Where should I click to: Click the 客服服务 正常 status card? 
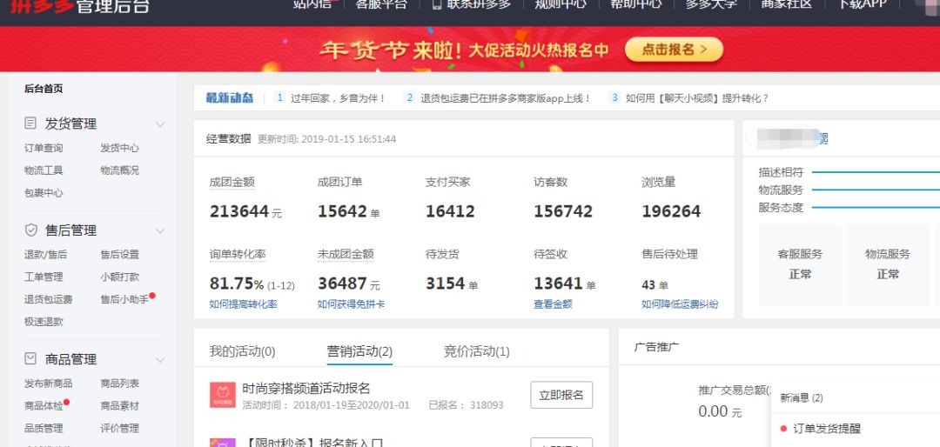click(x=801, y=265)
